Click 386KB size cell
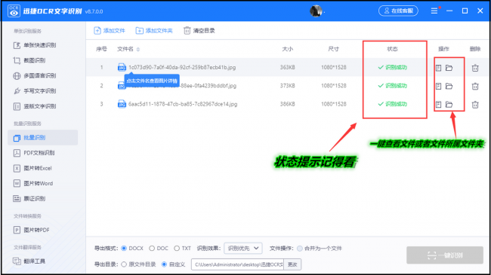491x275 pixels. click(288, 104)
